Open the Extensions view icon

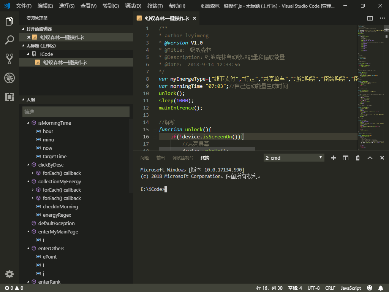coord(9,97)
